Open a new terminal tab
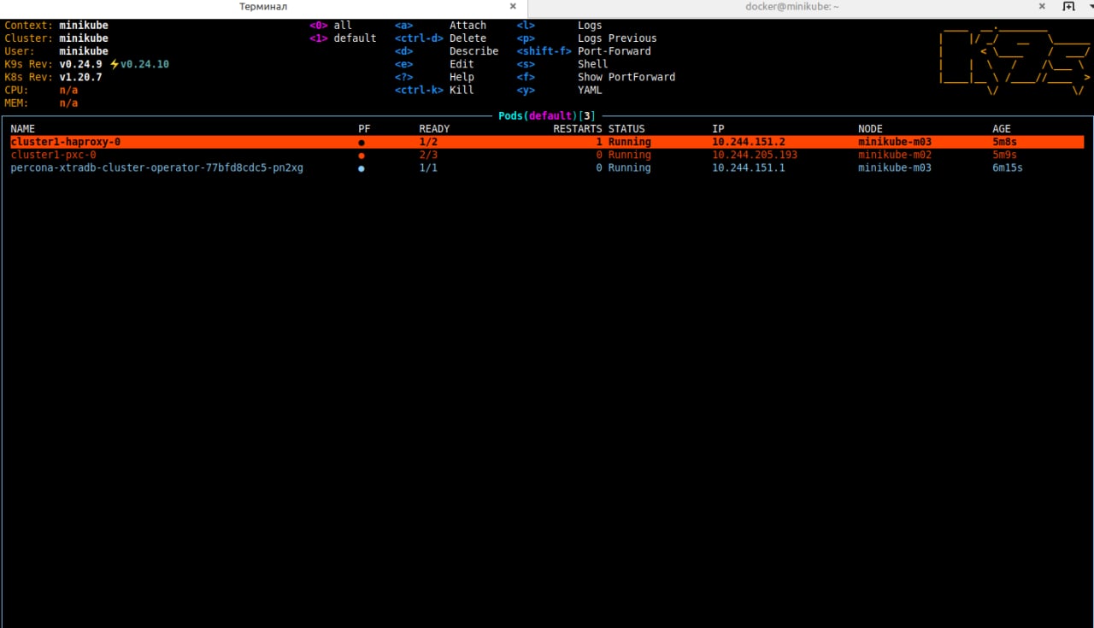The width and height of the screenshot is (1094, 628). click(1068, 7)
